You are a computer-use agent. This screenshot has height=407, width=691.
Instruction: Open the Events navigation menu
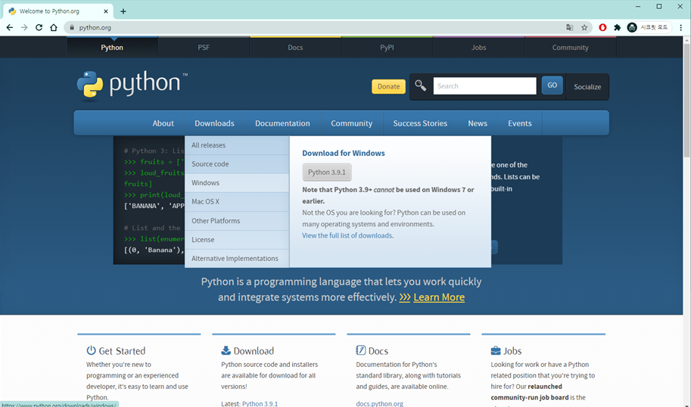click(519, 123)
